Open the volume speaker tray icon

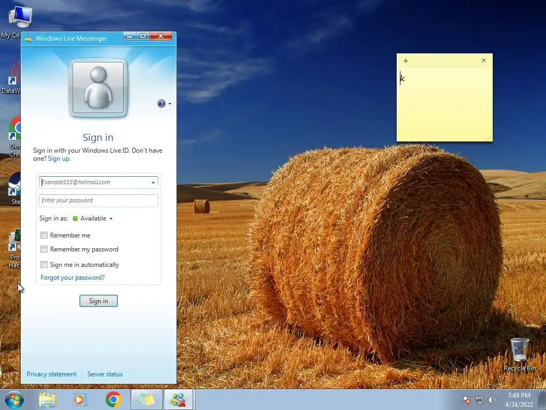point(492,400)
